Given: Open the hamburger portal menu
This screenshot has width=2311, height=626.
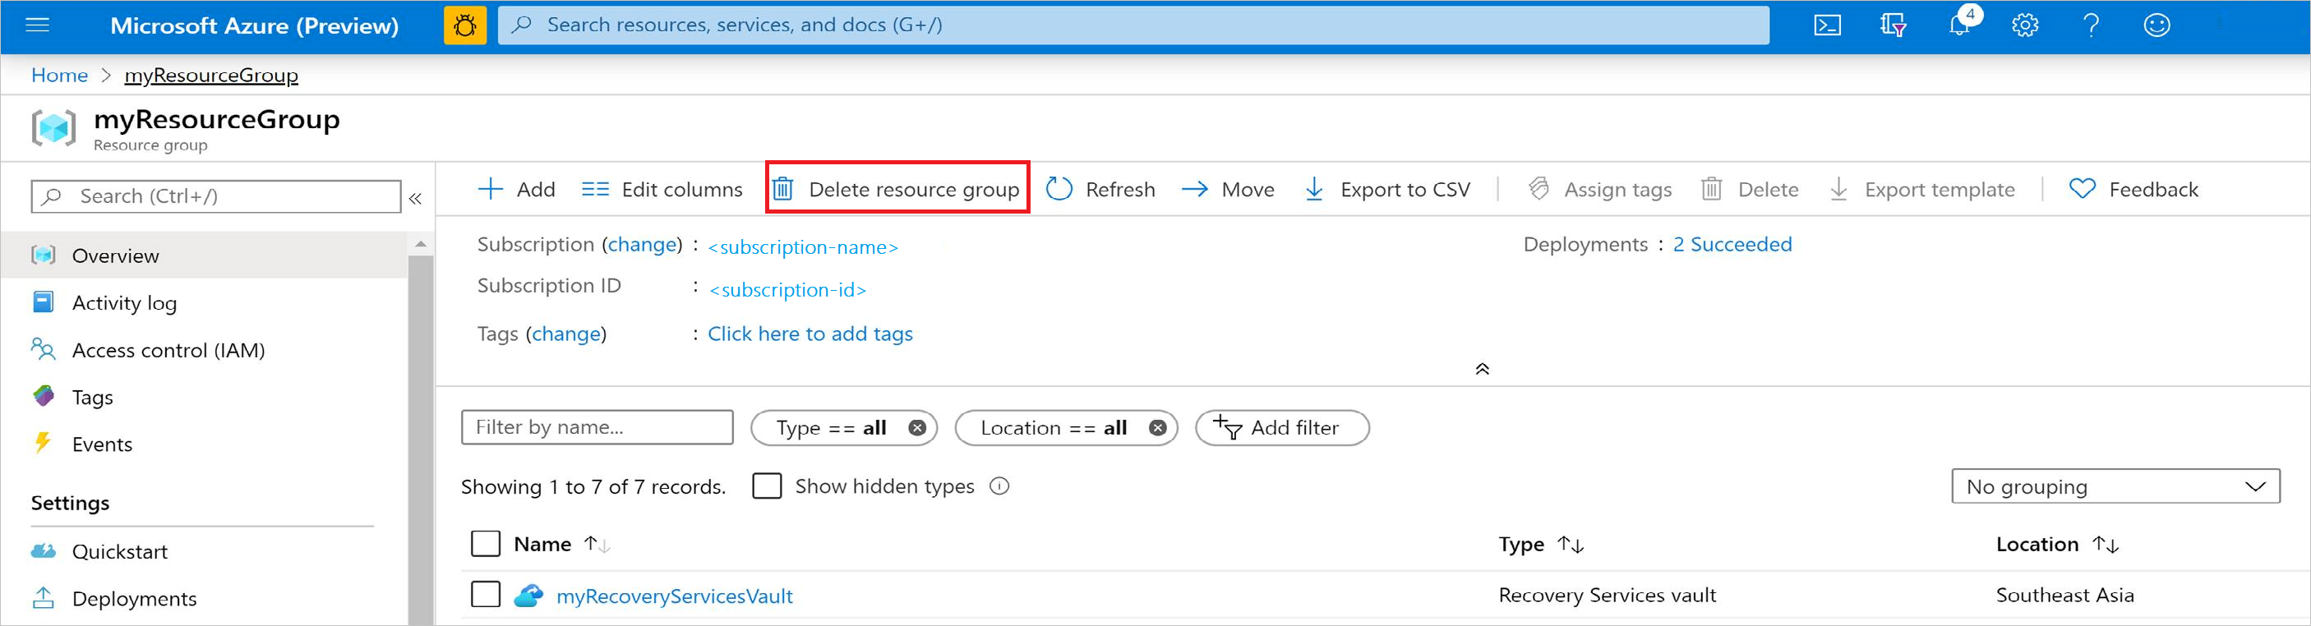Looking at the screenshot, I should pos(38,25).
